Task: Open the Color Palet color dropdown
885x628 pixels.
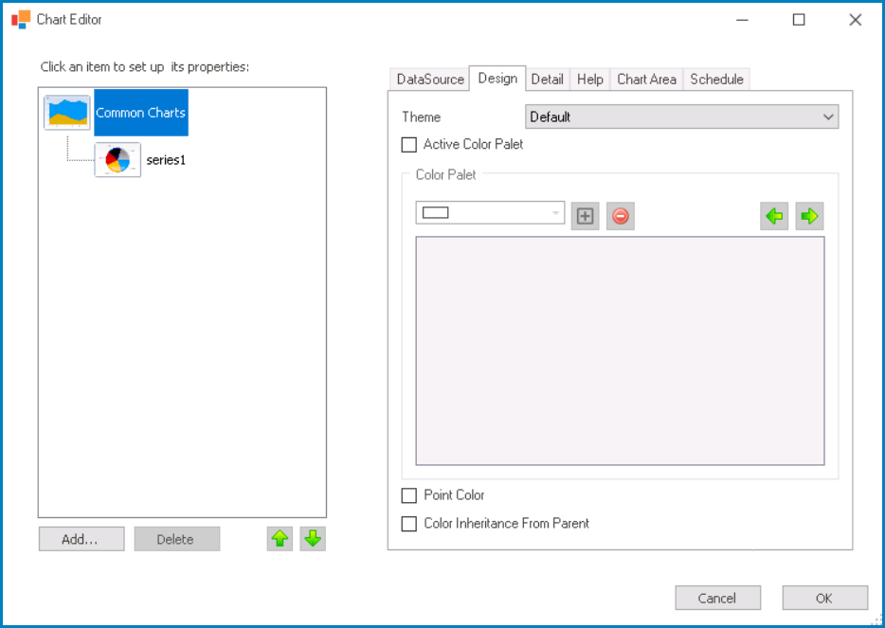Action: pos(490,213)
